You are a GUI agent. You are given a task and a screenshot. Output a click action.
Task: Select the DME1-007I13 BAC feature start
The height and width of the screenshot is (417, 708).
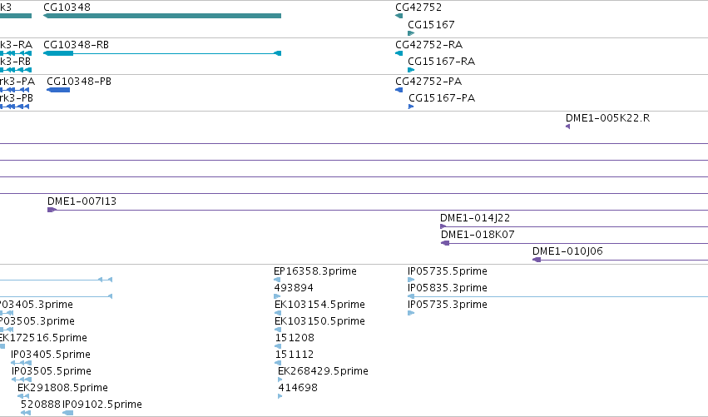(52, 210)
